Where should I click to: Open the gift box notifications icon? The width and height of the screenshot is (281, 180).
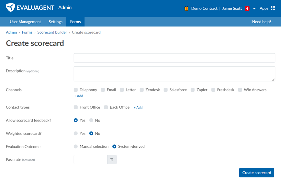[186, 8]
